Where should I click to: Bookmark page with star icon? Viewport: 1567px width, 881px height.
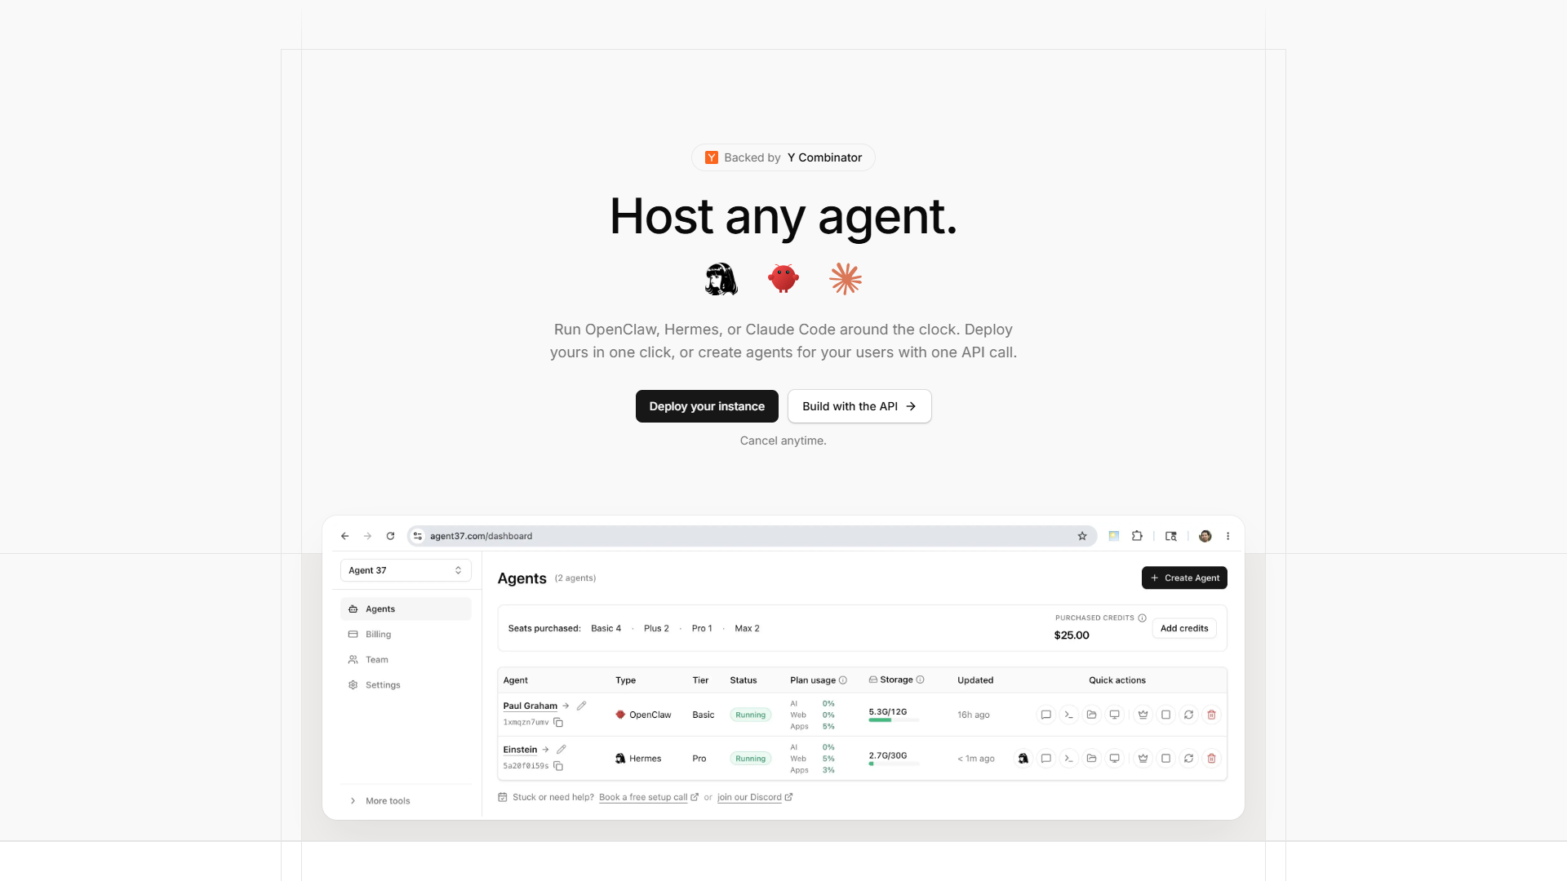coord(1082,536)
